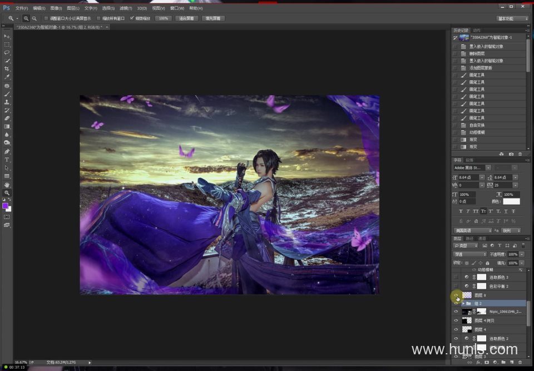Click the purple foreground color swatch
This screenshot has height=371, width=534.
5,206
